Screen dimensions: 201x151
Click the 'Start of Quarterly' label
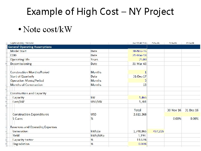22,76
